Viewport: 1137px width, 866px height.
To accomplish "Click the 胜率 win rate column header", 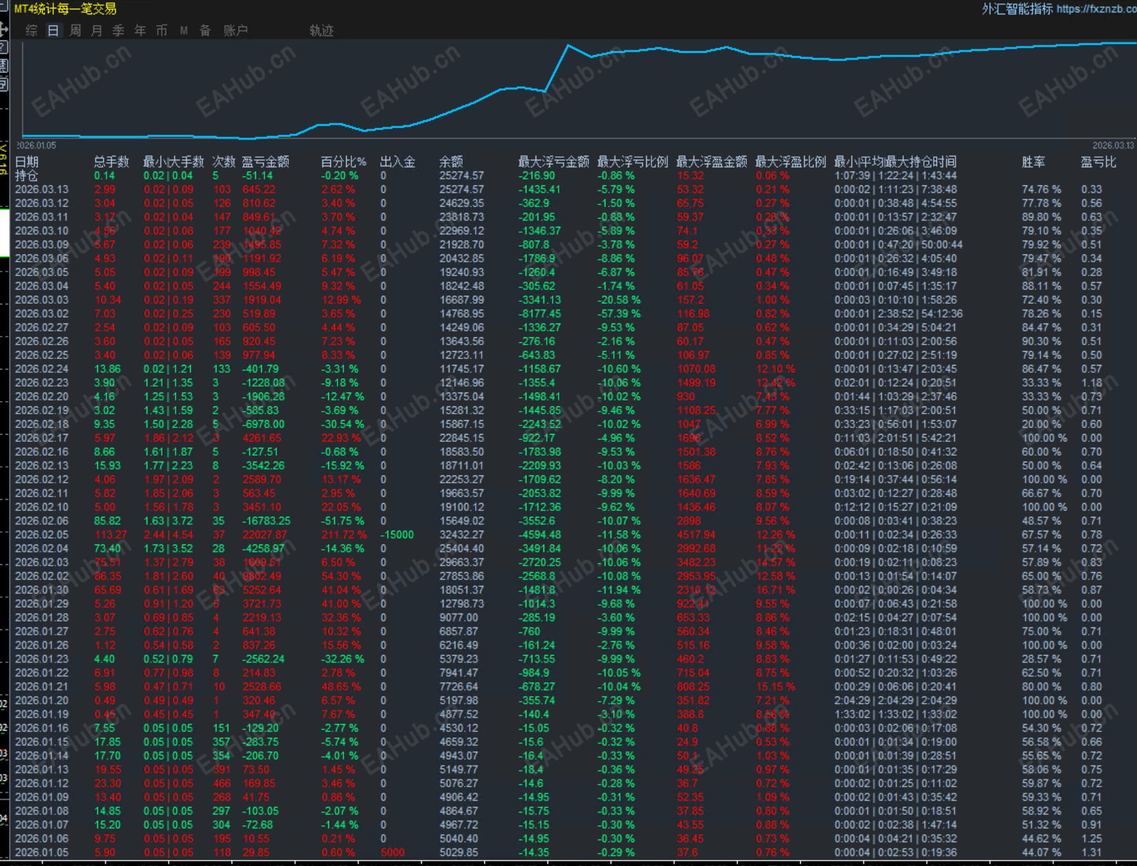I will 1034,162.
